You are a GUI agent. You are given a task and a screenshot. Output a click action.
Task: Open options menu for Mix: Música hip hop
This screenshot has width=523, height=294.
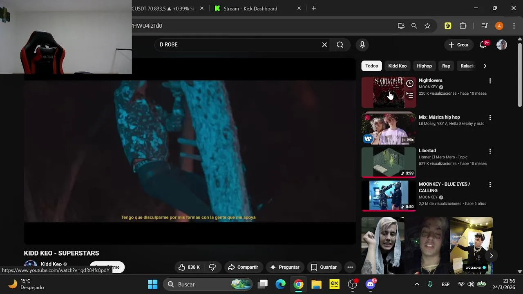pos(490,118)
